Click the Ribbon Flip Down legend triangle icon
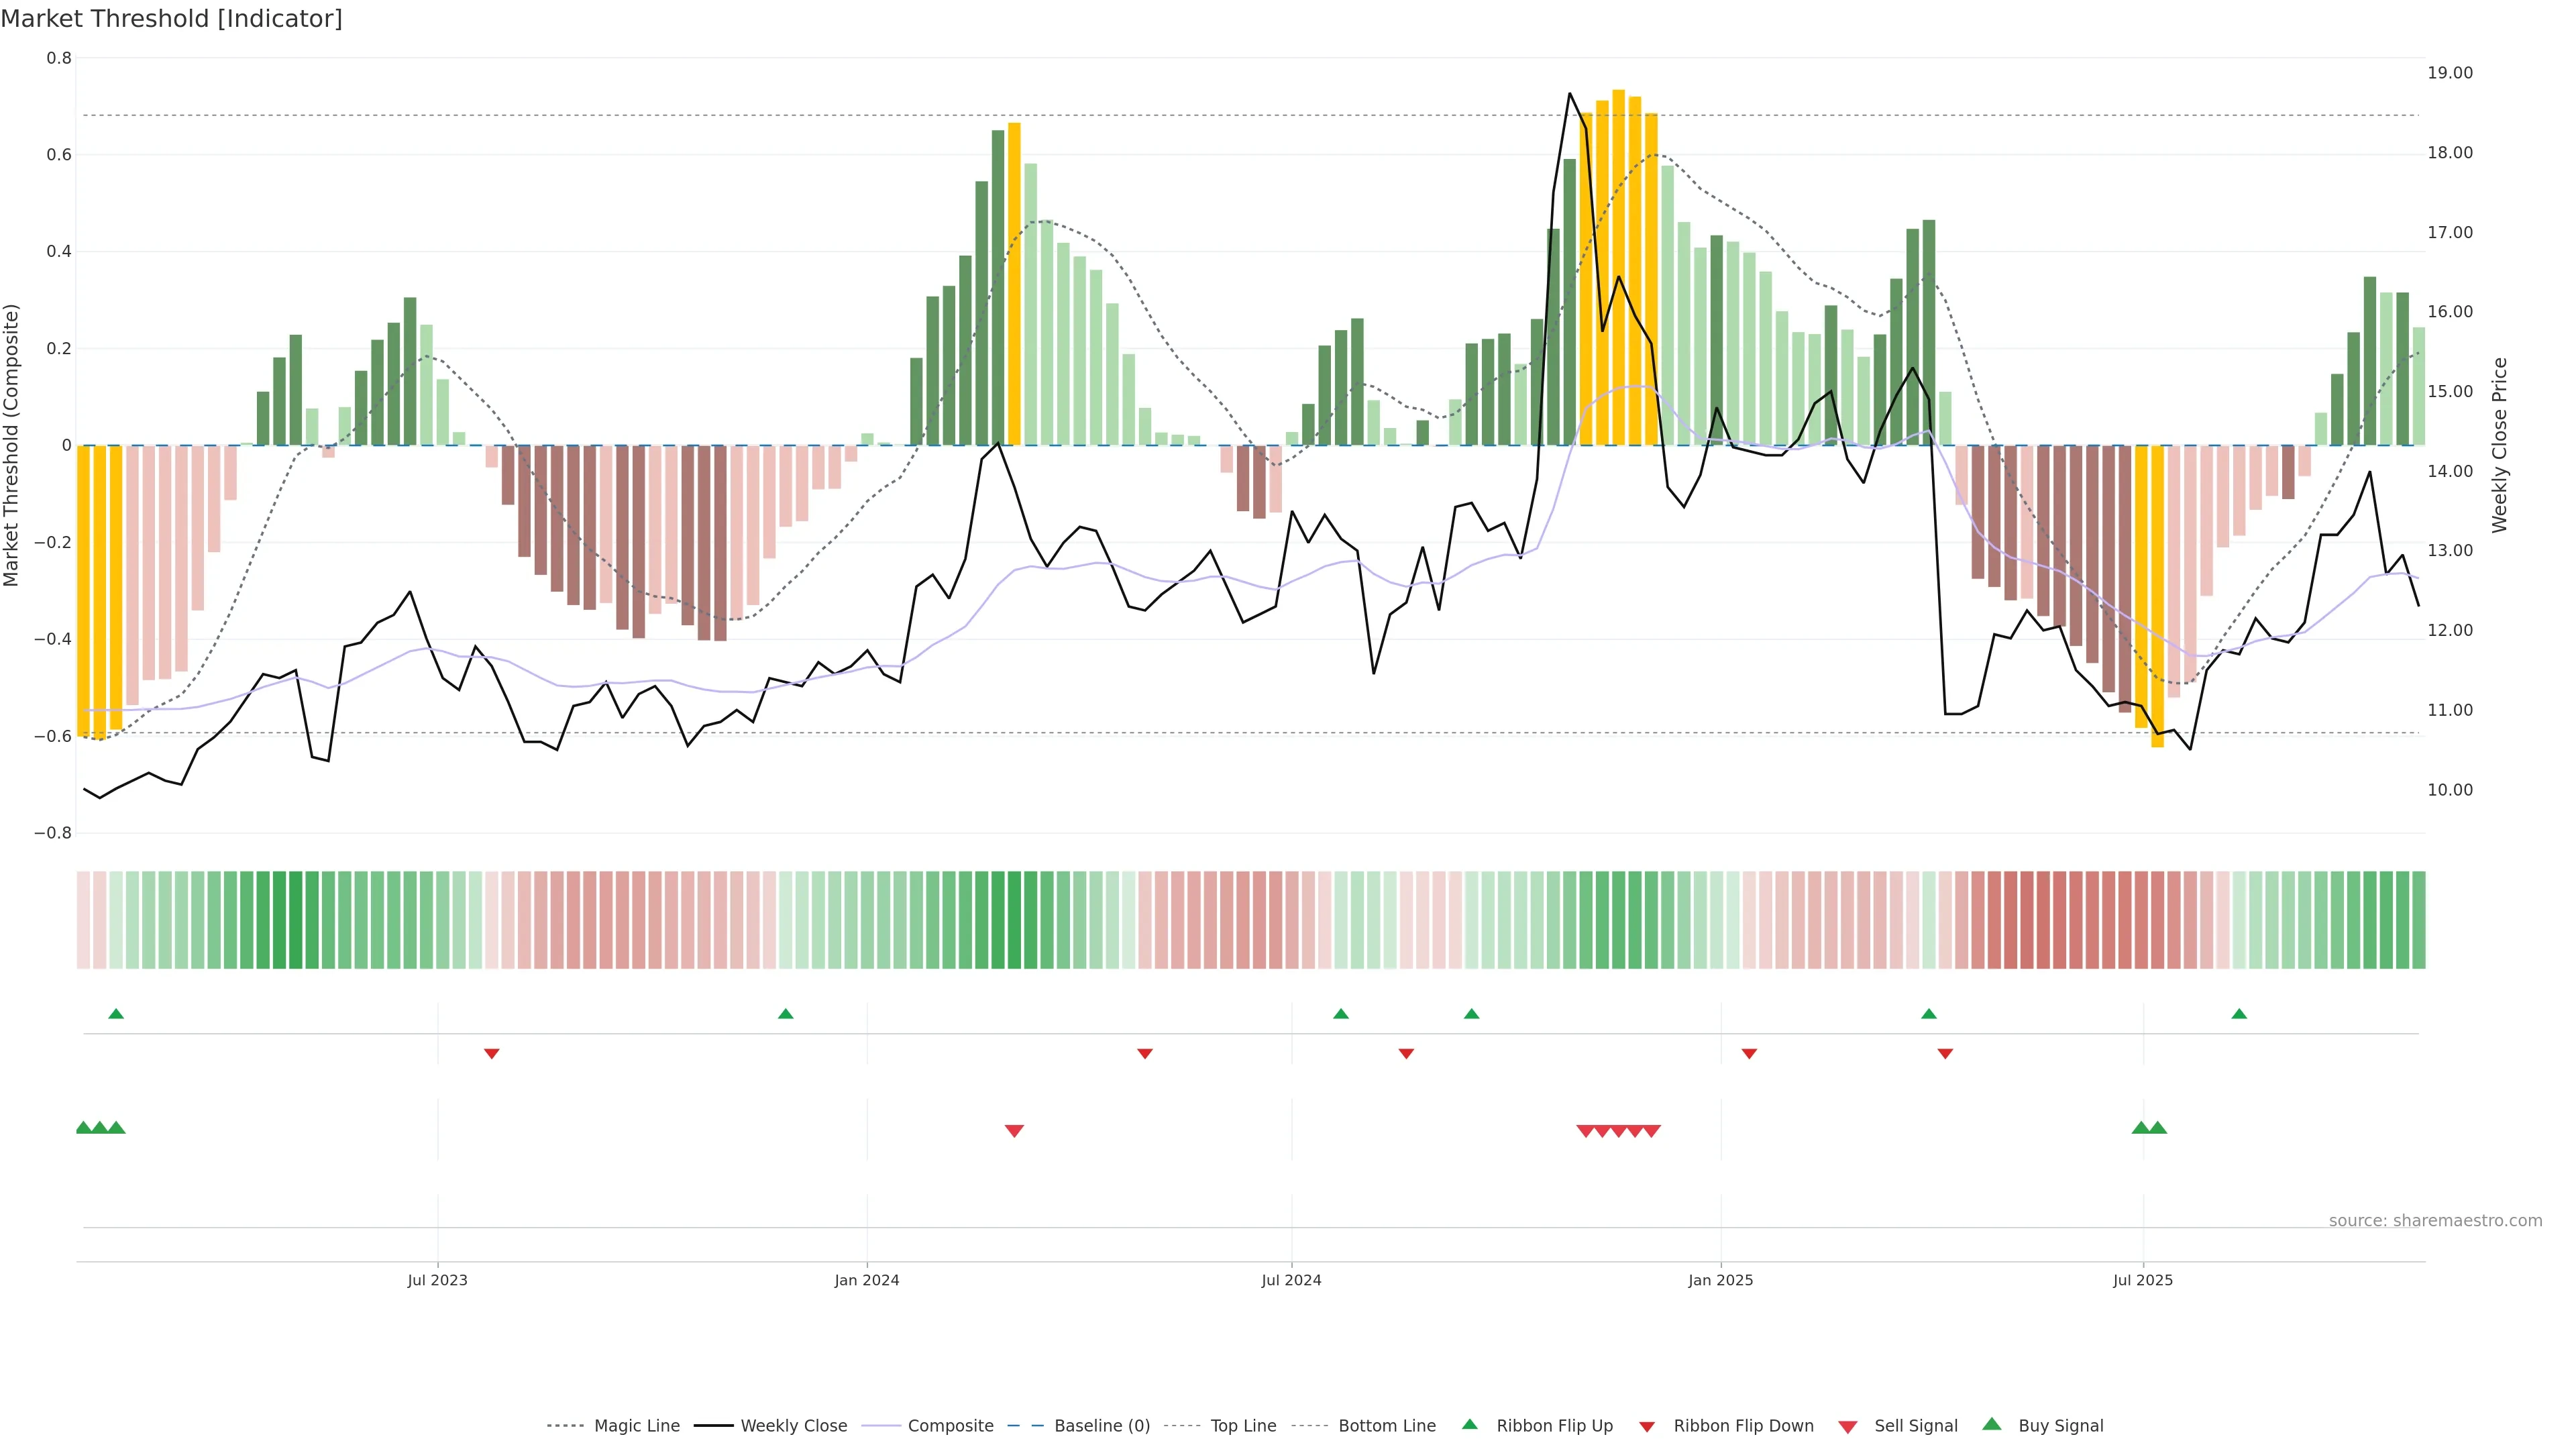Viewport: 2576px width, 1449px height. point(1647,1427)
